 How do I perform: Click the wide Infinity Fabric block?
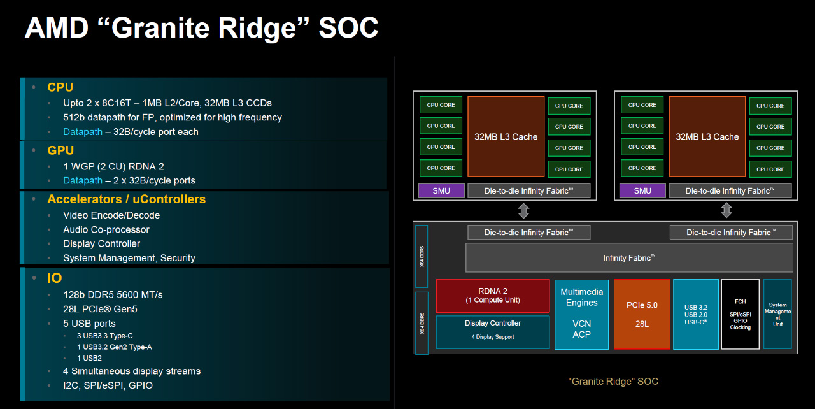point(630,257)
